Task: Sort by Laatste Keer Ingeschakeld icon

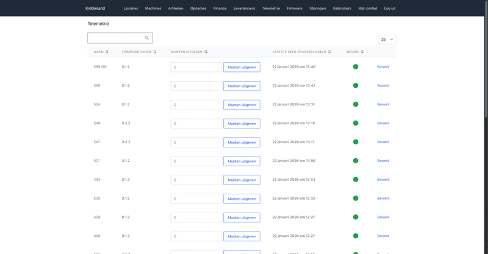Action: [x=329, y=52]
